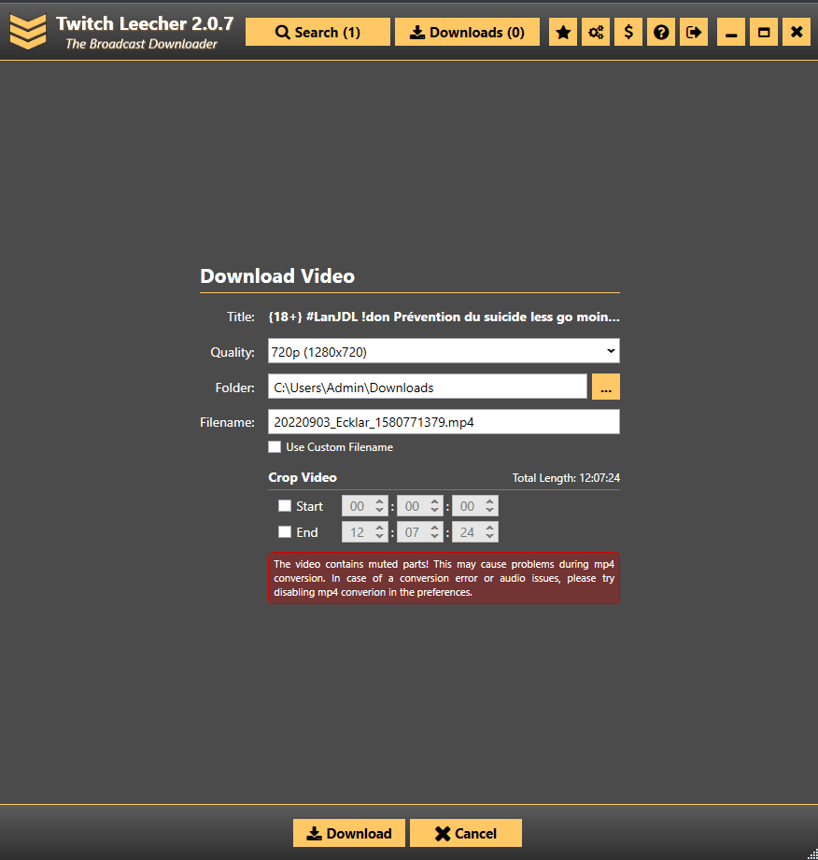
Task: Increase the End minutes value 07
Action: click(434, 527)
